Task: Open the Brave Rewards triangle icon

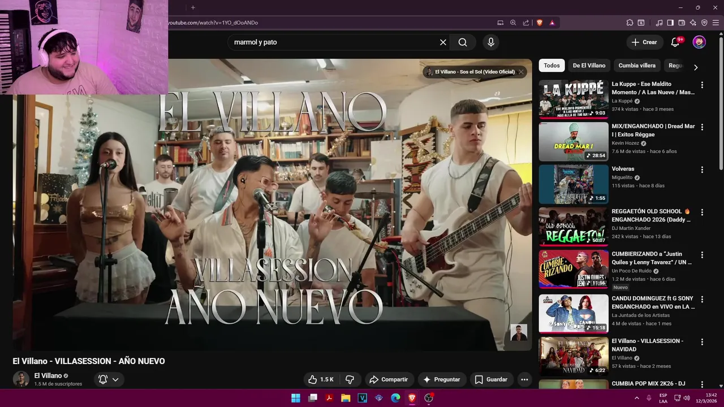Action: [x=552, y=23]
